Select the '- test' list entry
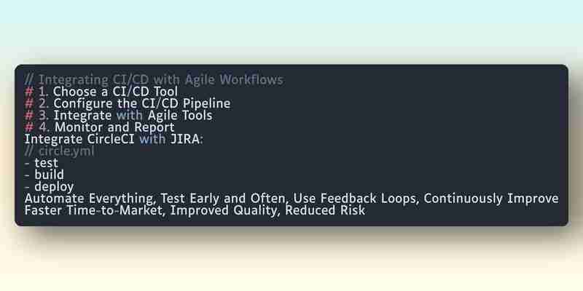 [42, 163]
